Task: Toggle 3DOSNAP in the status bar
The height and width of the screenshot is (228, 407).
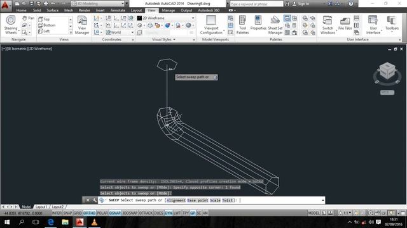Action: tap(130, 213)
